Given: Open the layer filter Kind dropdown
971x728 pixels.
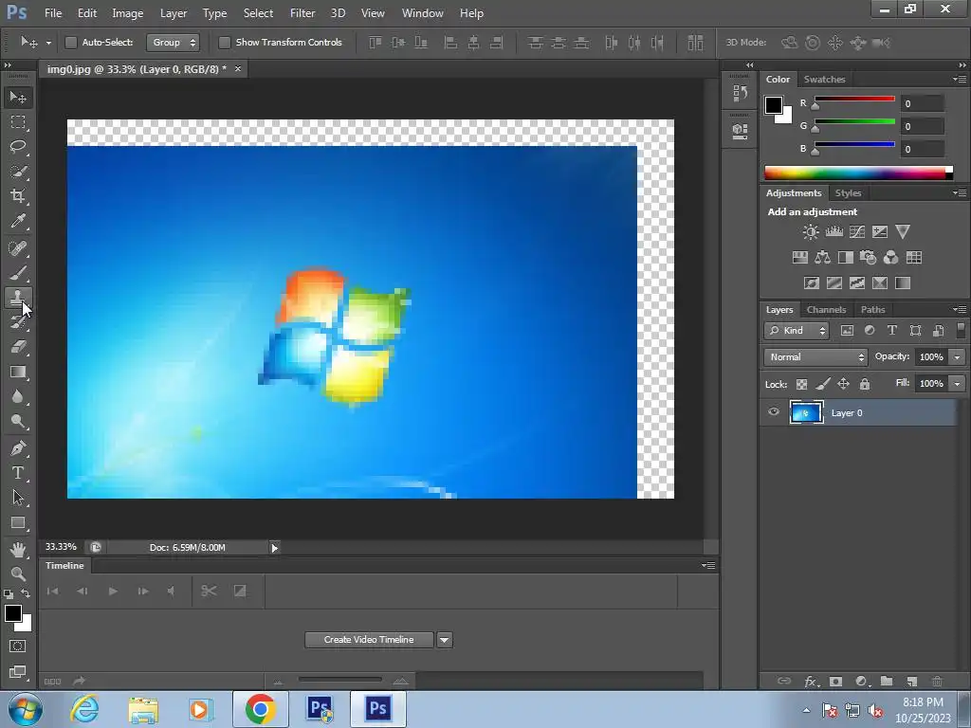Looking at the screenshot, I should (797, 331).
